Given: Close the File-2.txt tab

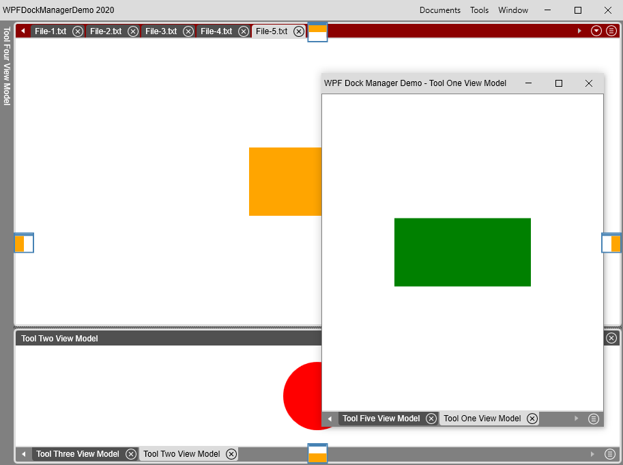Looking at the screenshot, I should [x=133, y=31].
